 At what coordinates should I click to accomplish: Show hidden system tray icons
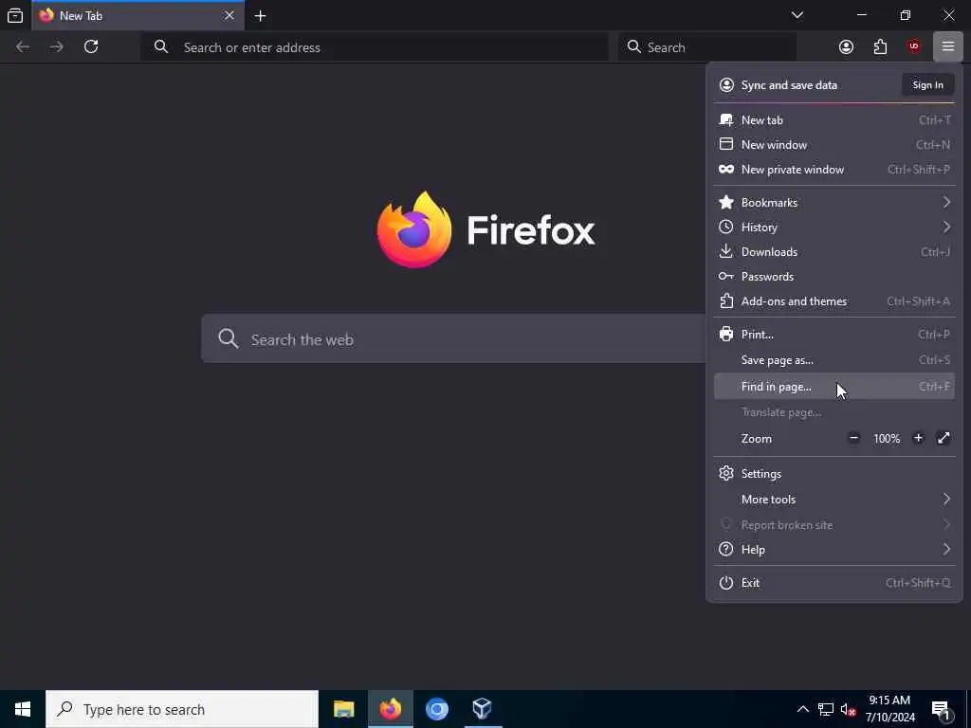(802, 709)
